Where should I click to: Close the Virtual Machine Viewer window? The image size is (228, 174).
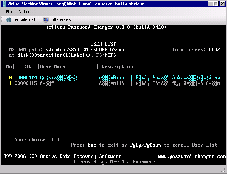(x=222, y=4)
